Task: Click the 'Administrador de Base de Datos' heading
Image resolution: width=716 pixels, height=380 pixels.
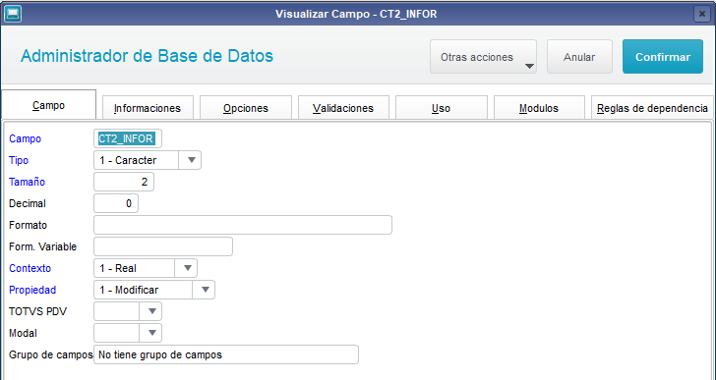Action: [148, 56]
